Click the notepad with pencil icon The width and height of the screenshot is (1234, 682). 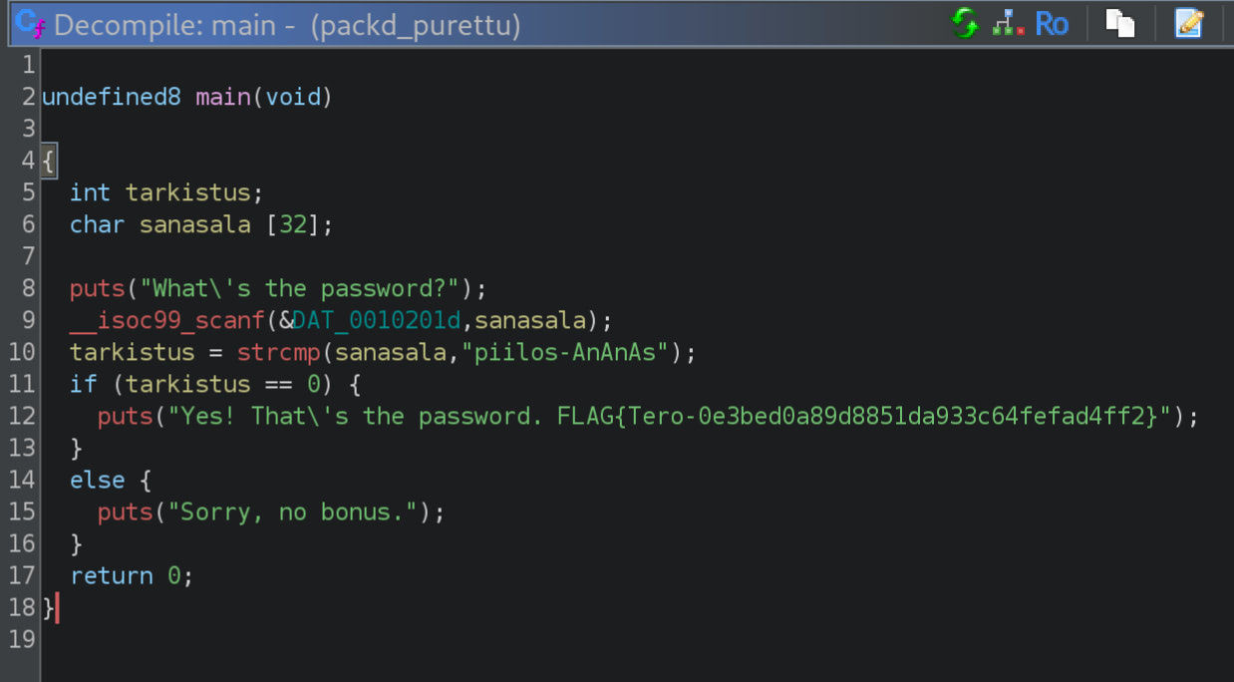pyautogui.click(x=1189, y=23)
